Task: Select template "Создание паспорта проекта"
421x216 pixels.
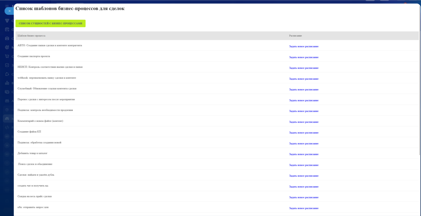Action: pos(34,56)
